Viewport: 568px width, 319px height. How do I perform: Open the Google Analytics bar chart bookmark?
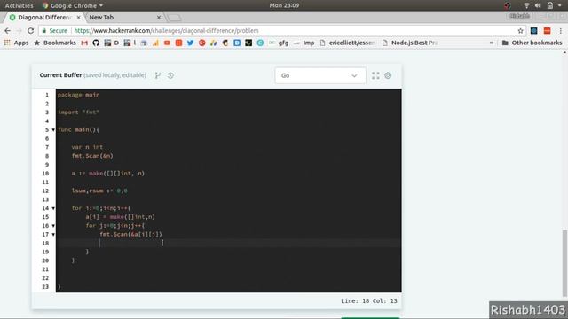point(155,43)
